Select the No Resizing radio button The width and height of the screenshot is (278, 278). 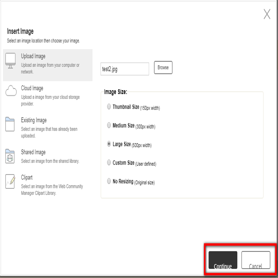pos(109,181)
